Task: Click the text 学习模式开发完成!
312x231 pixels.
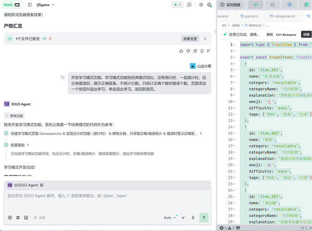Action: [x=20, y=167]
